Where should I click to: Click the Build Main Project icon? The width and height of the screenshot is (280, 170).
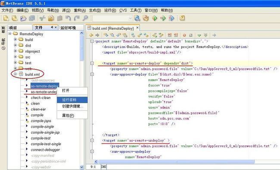pyautogui.click(x=137, y=18)
